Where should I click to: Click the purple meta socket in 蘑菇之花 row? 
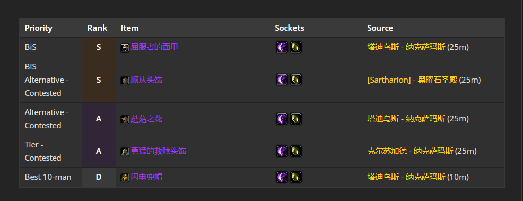tap(282, 119)
